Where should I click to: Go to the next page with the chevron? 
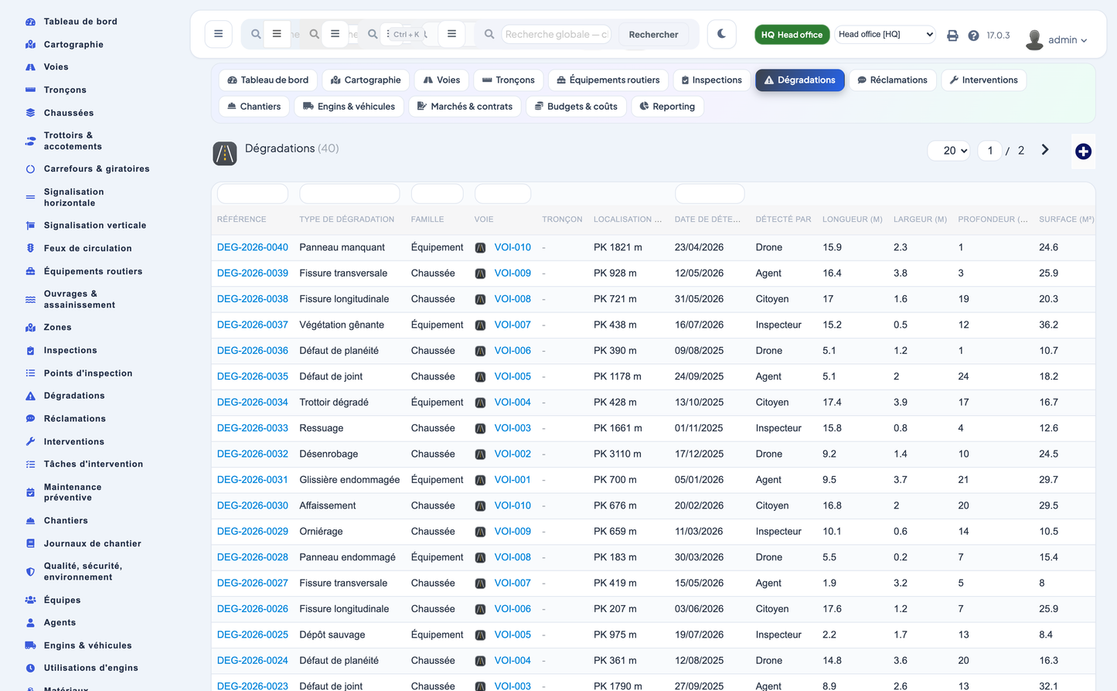[x=1045, y=150]
